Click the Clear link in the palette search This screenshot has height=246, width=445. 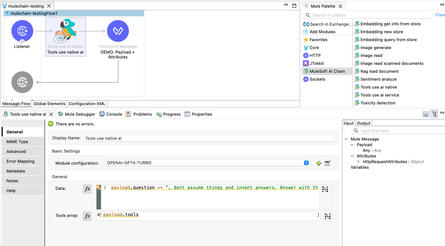(x=440, y=15)
